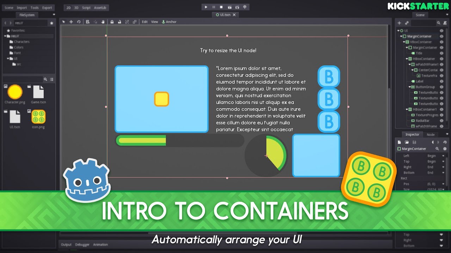The height and width of the screenshot is (253, 451).
Task: Toggle visibility of the RadialBar node
Action: [x=441, y=121]
